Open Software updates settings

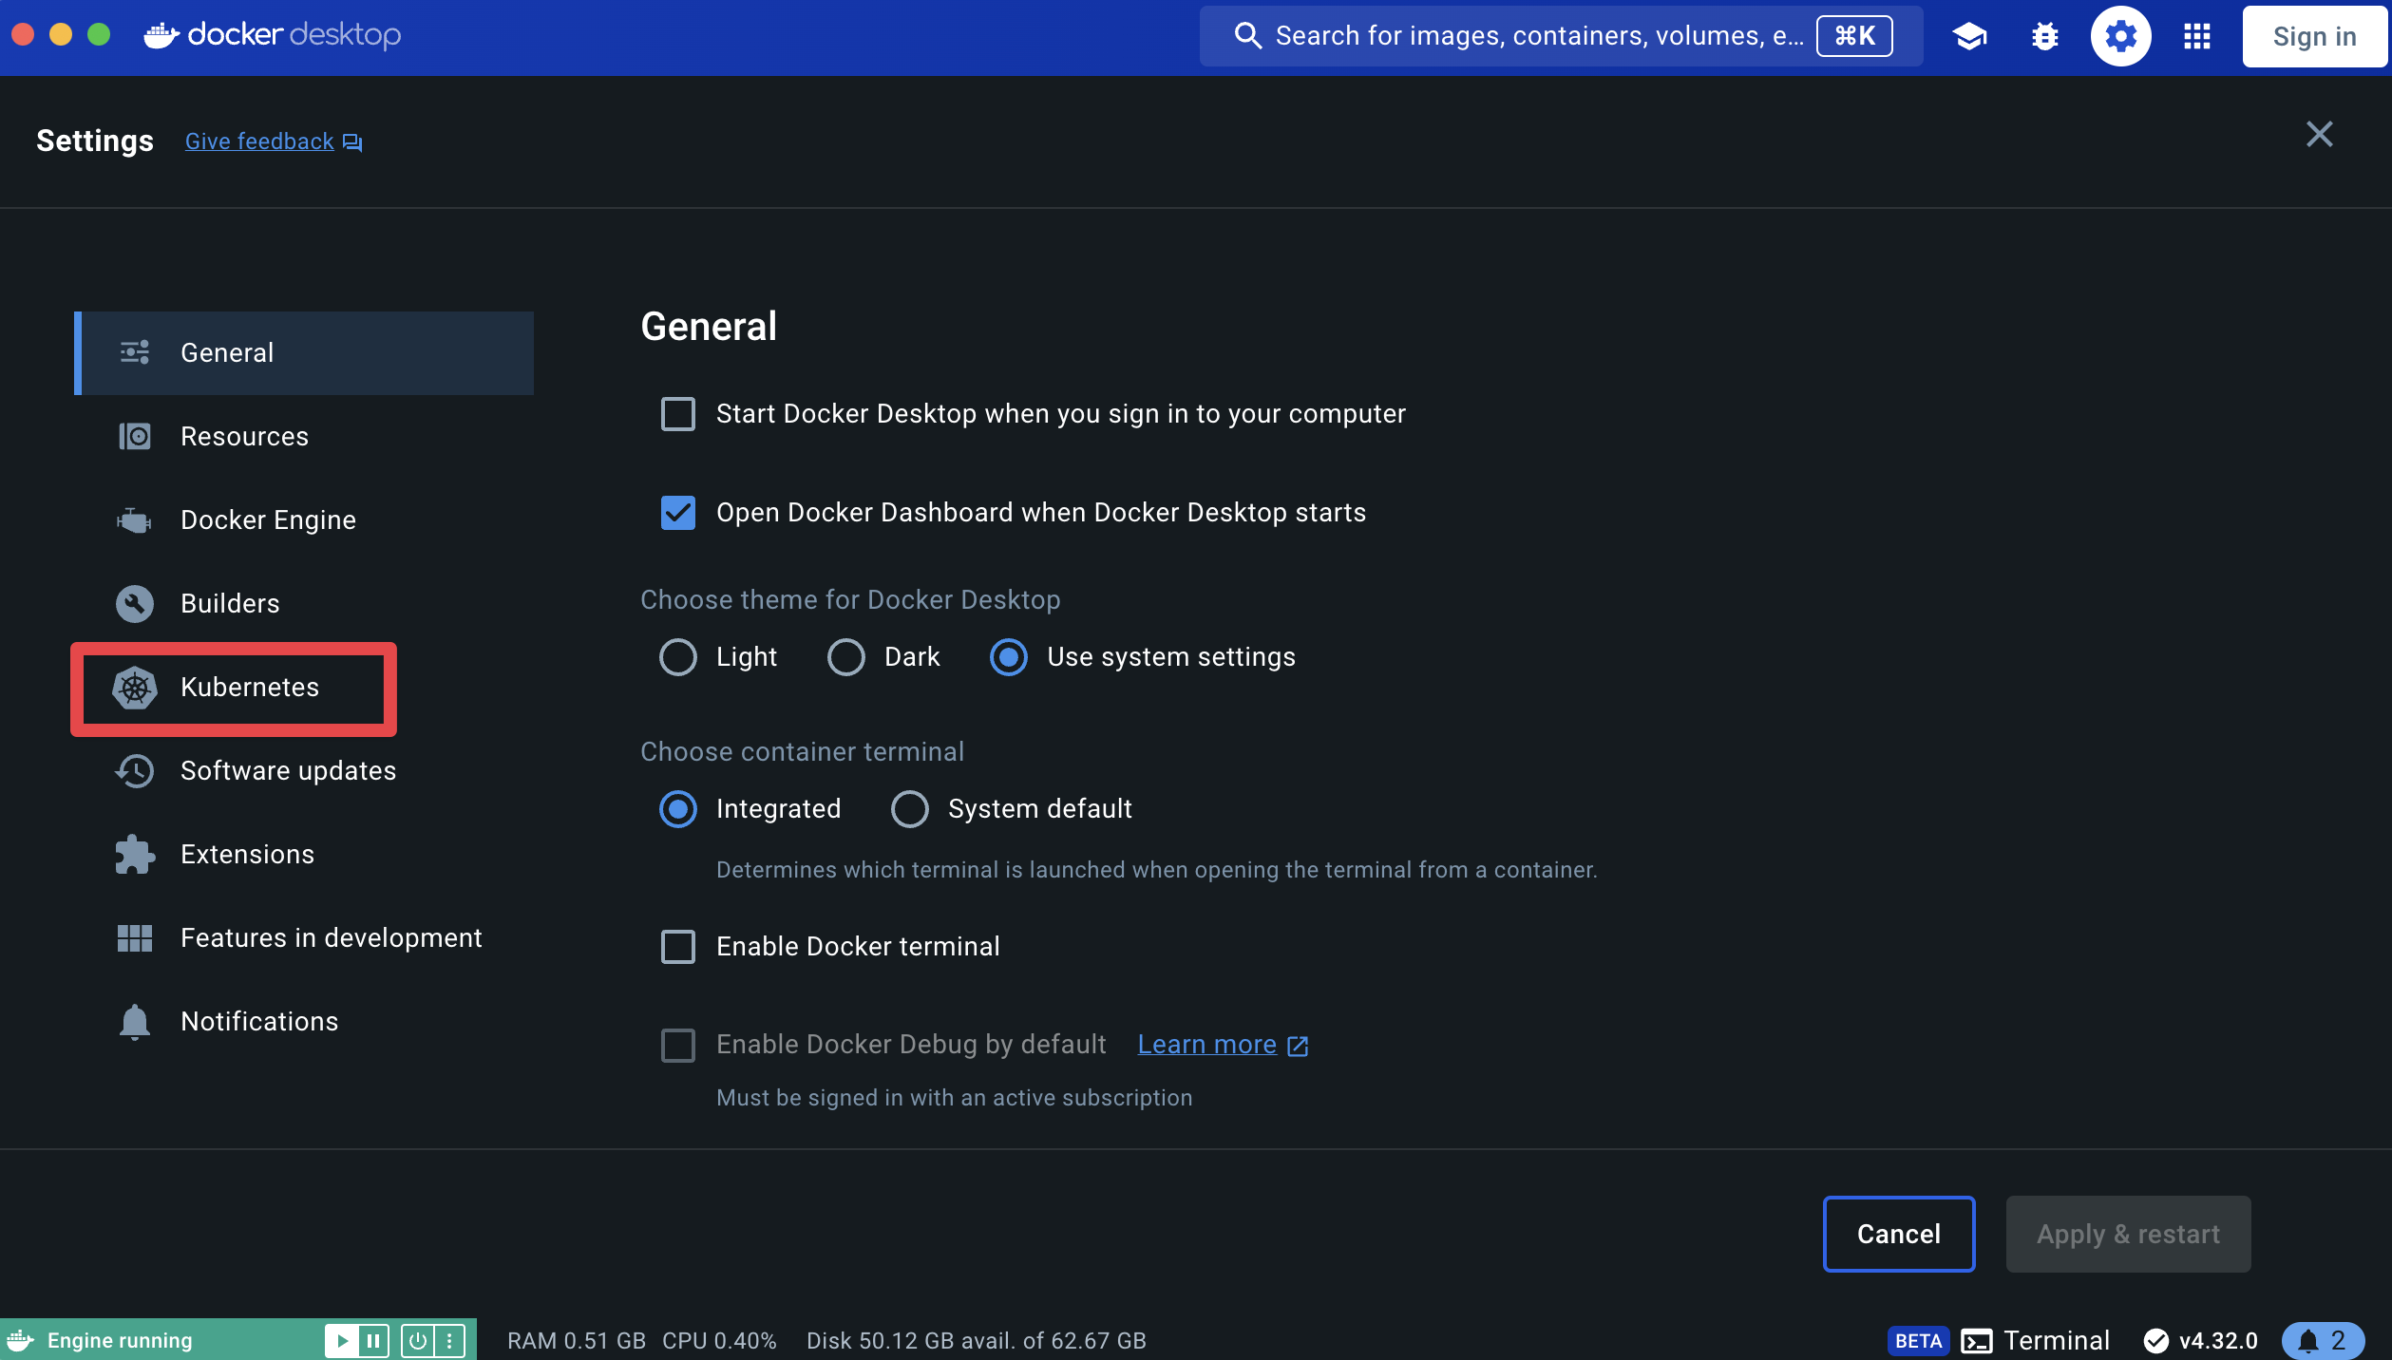(304, 770)
